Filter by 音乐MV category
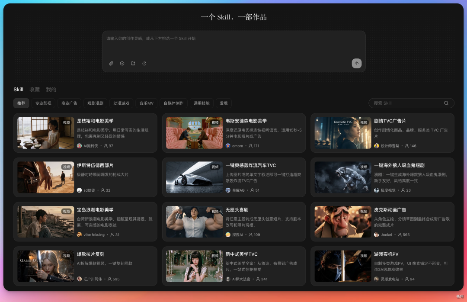The height and width of the screenshot is (302, 467). coord(147,103)
